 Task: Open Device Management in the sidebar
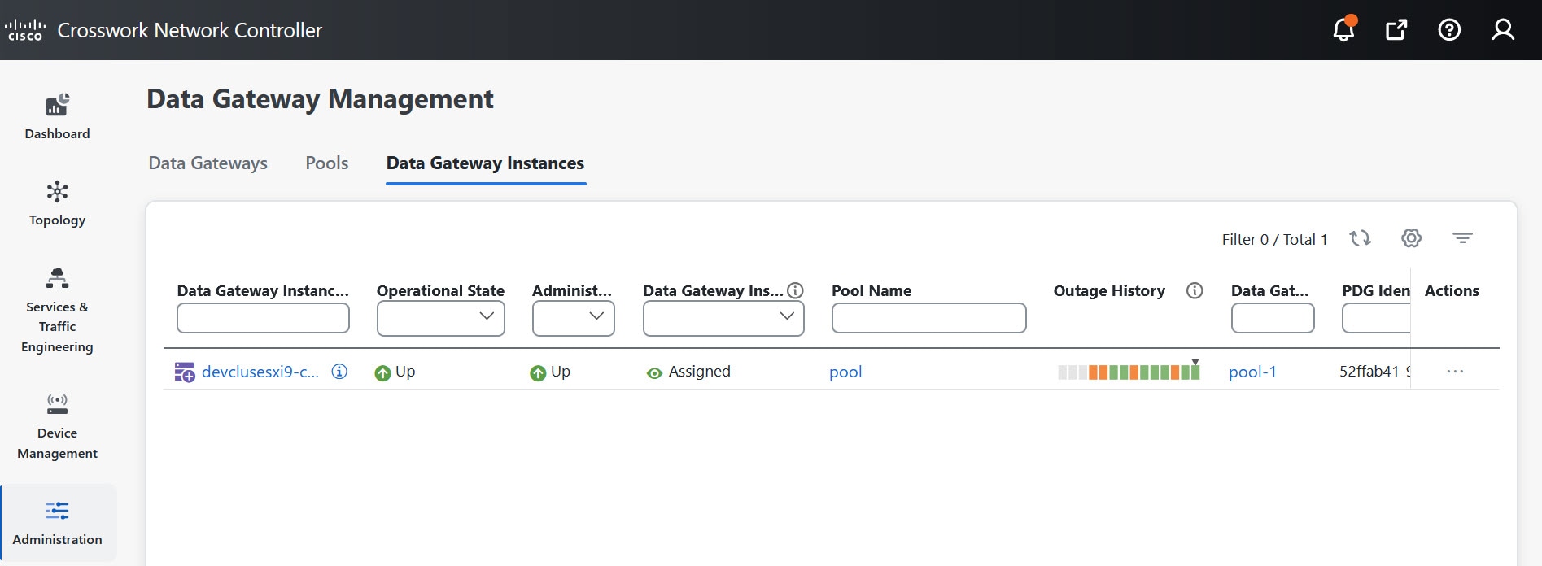coord(57,426)
